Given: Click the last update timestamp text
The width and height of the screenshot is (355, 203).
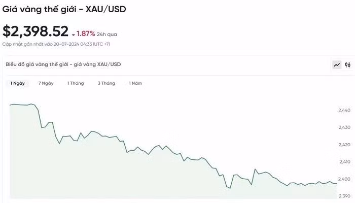Looking at the screenshot, I should pos(56,44).
